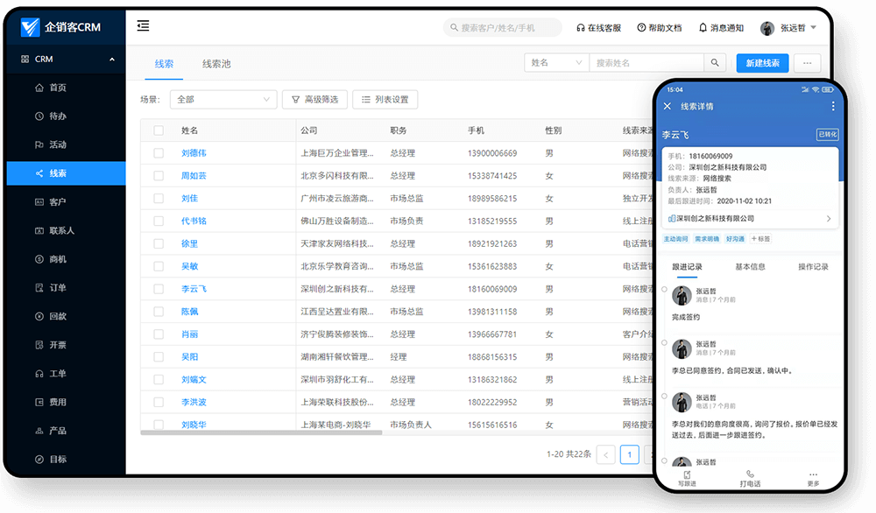Click the 搜索客户/姓名/手机 search box
This screenshot has width=876, height=513.
[503, 27]
